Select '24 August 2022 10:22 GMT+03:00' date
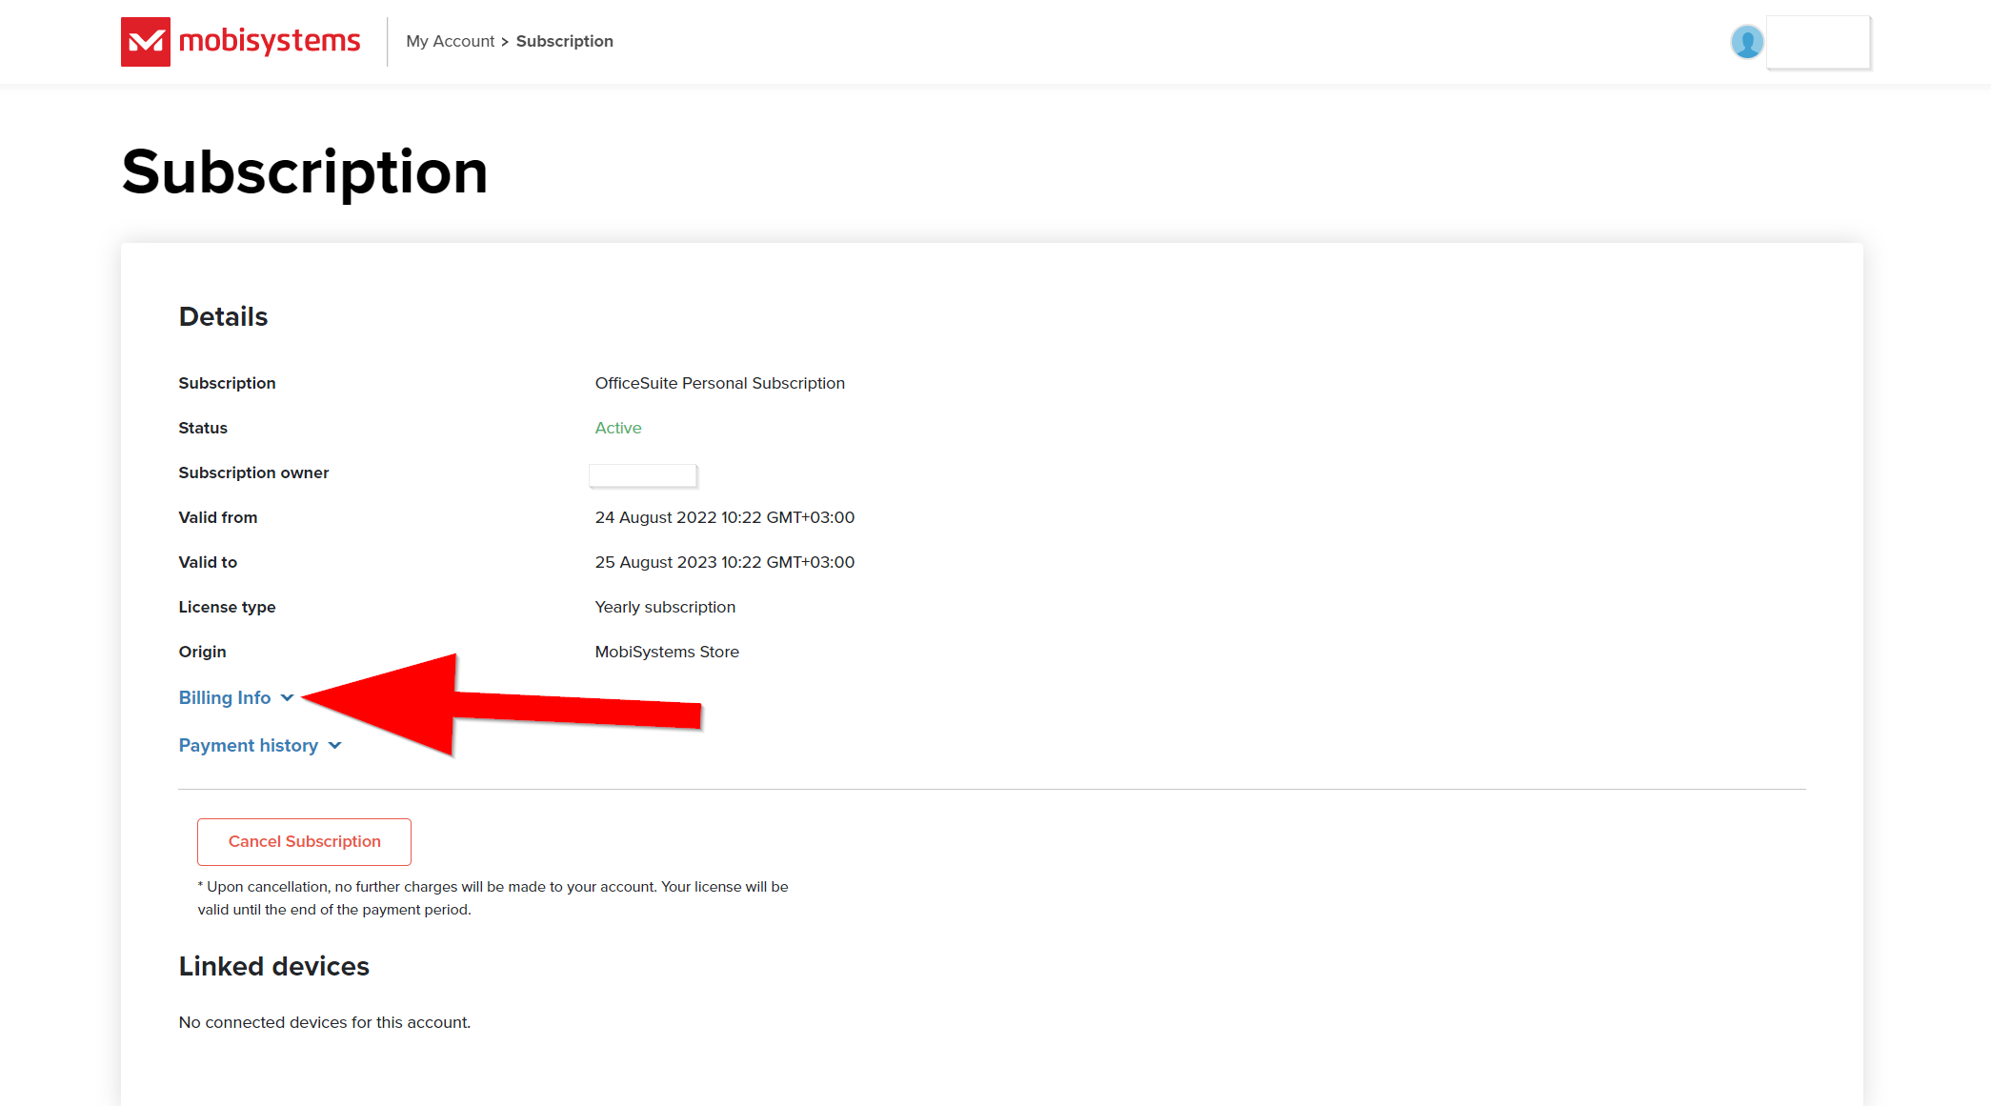Image resolution: width=1991 pixels, height=1106 pixels. (725, 517)
